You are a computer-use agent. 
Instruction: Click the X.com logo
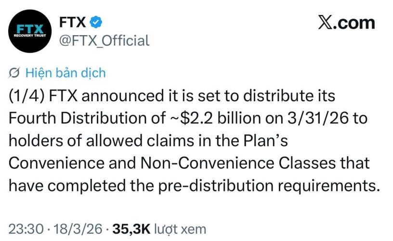[x=346, y=22]
